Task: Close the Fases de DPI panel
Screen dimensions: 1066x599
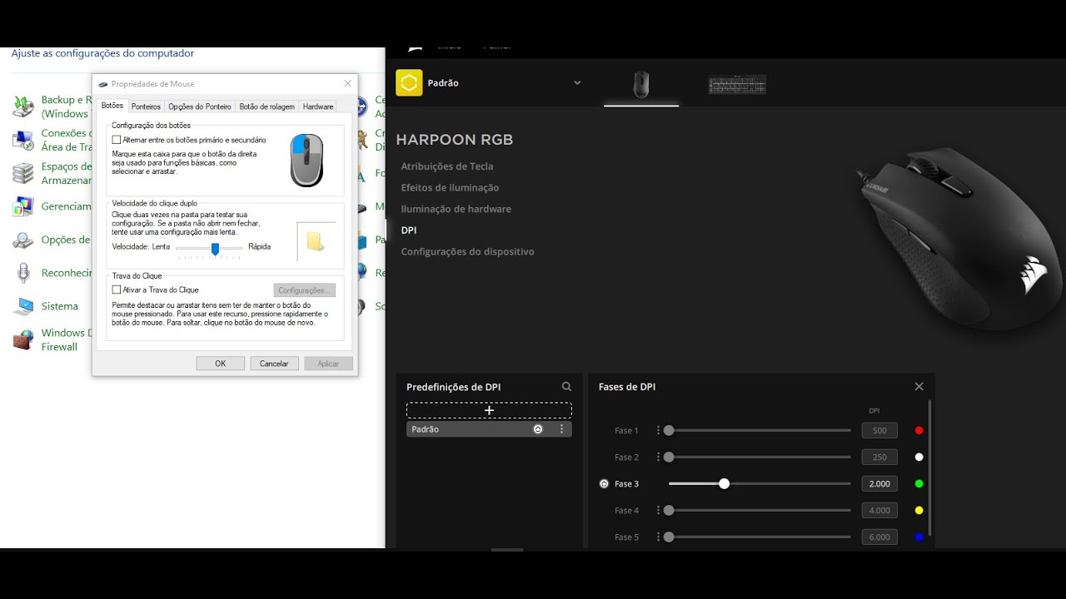Action: [919, 387]
